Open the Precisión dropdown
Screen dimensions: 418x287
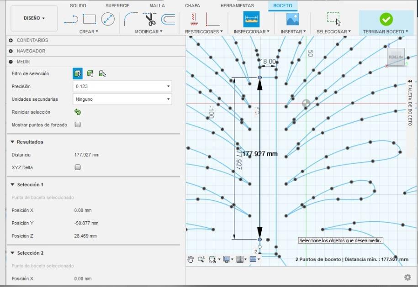pos(122,86)
